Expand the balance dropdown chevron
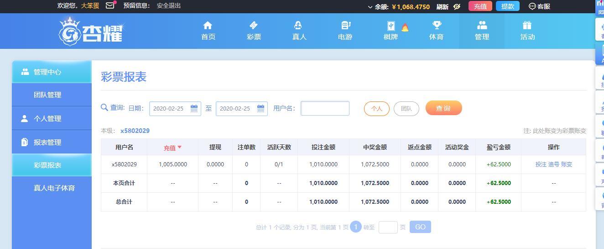Screen dimensions: 604x249 (370, 7)
